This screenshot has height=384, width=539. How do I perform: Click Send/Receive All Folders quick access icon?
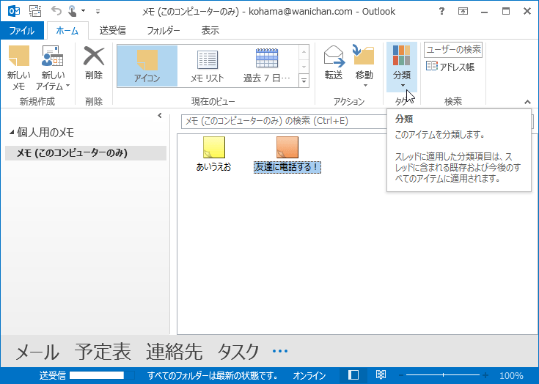pos(35,11)
